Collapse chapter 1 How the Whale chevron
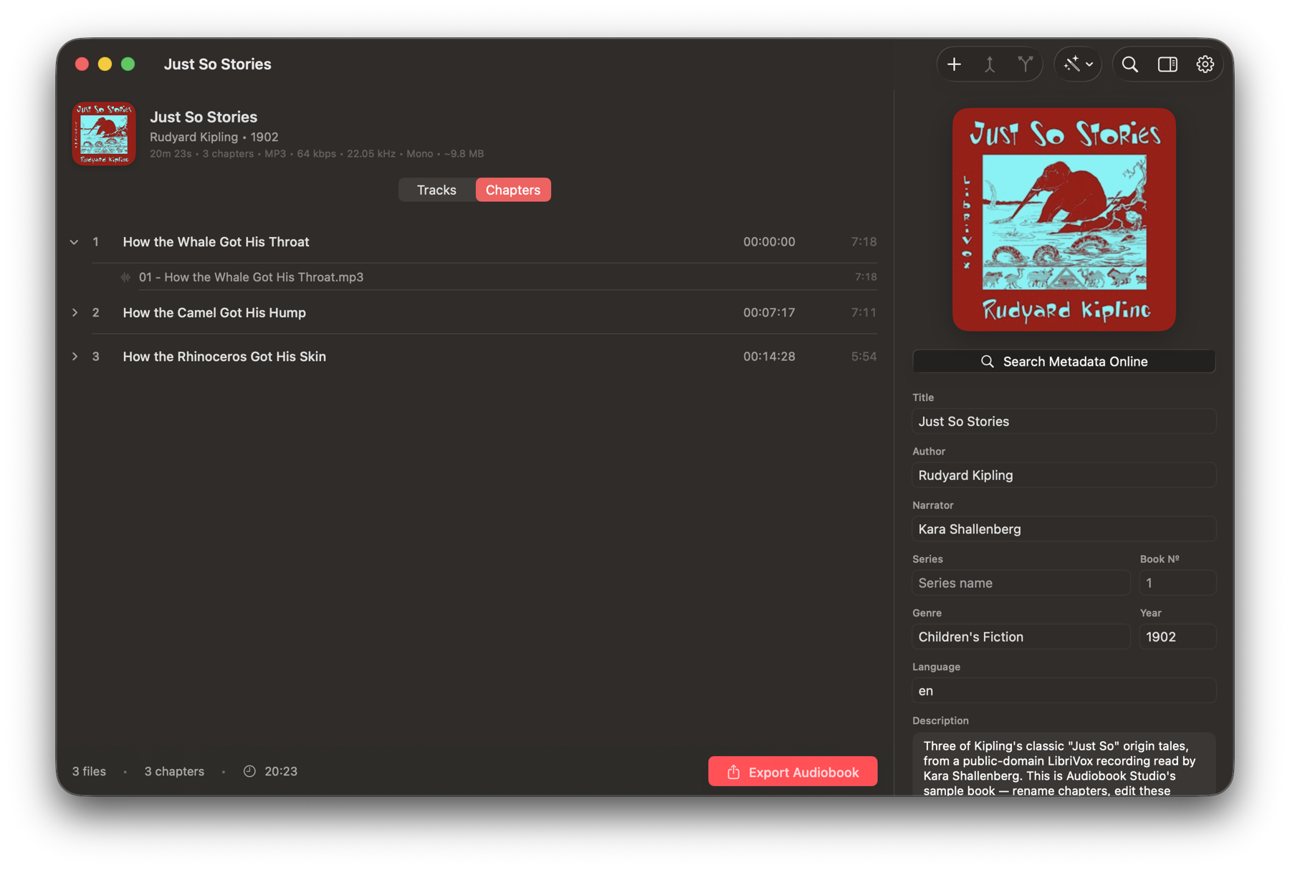Viewport: 1290px width, 870px height. (74, 242)
